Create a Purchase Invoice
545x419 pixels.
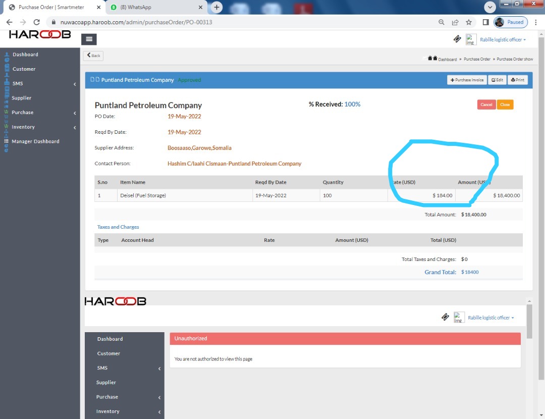pos(467,80)
